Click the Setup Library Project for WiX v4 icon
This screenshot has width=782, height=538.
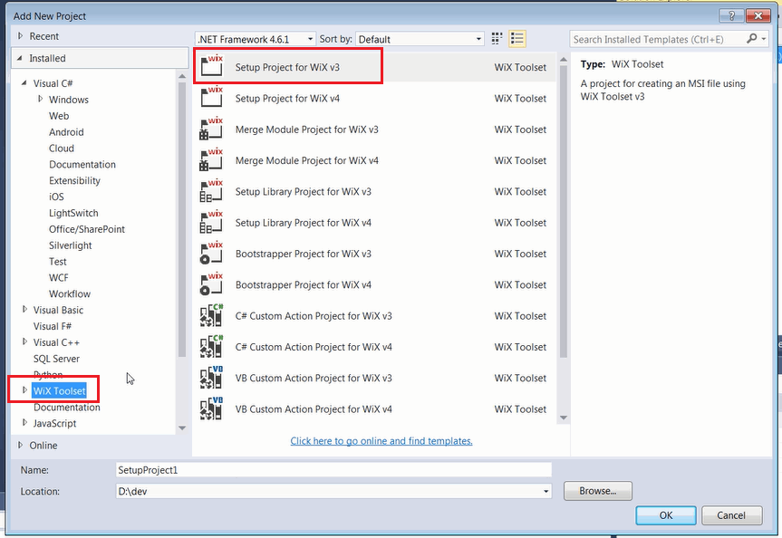(x=211, y=223)
